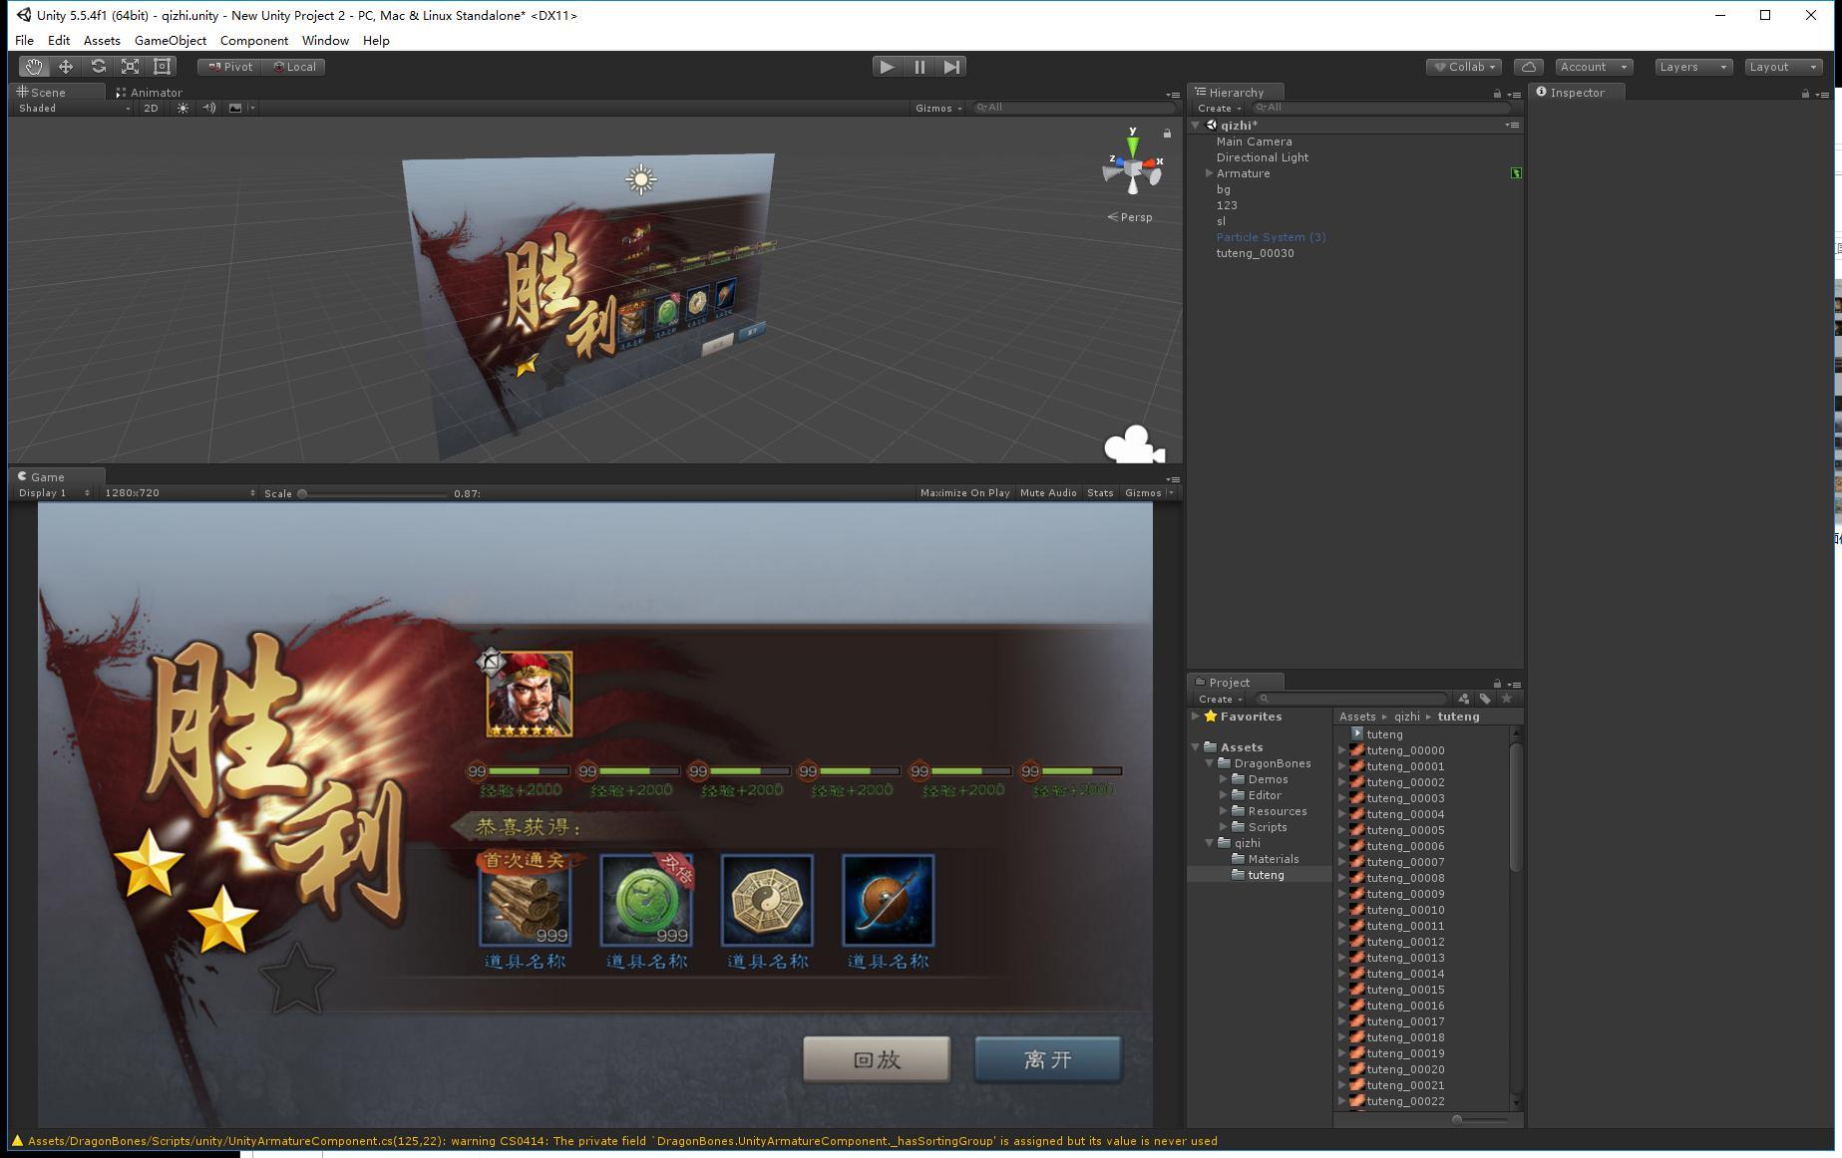
Task: Open the GameObject menu
Action: pyautogui.click(x=171, y=41)
